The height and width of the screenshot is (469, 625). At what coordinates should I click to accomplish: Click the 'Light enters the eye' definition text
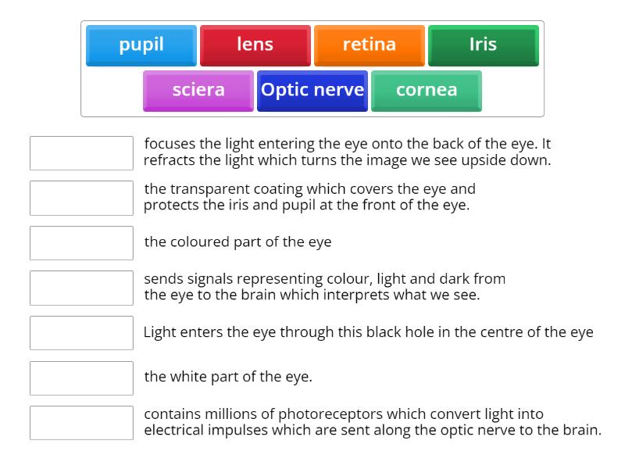click(x=368, y=332)
